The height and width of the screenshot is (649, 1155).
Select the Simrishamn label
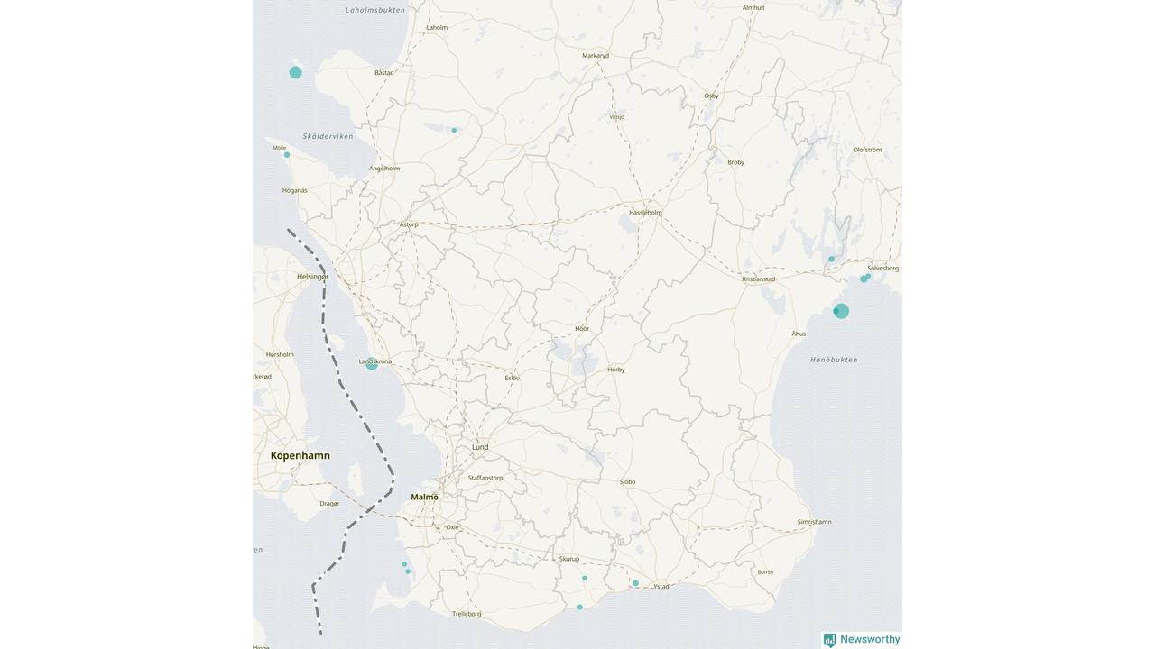pyautogui.click(x=814, y=522)
